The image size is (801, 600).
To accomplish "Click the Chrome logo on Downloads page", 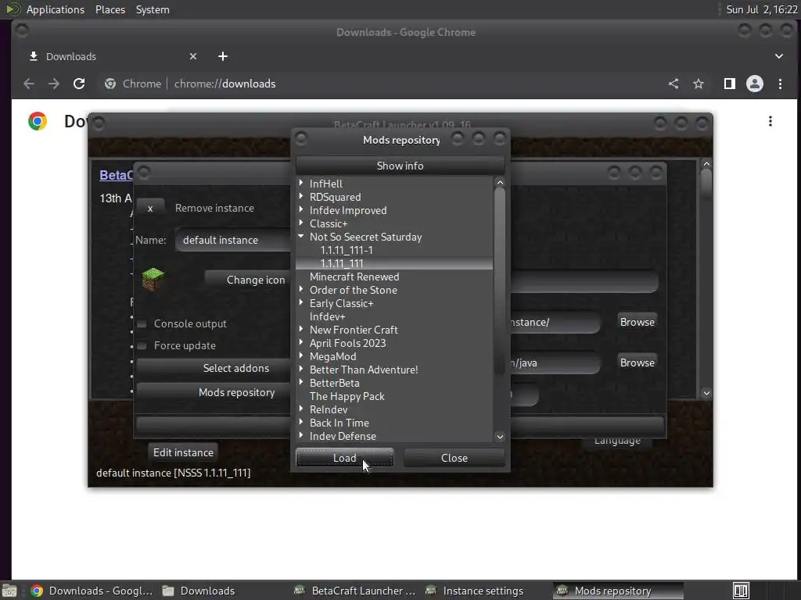I will click(x=38, y=121).
